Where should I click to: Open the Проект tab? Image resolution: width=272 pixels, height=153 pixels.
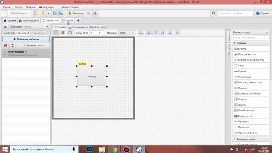pos(10,20)
